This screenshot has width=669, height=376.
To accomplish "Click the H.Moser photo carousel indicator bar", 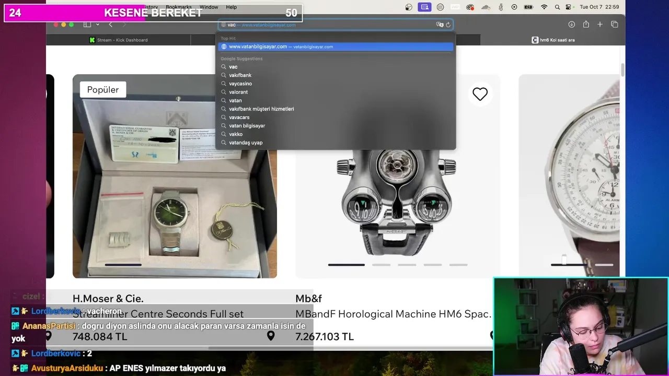I will click(123, 265).
